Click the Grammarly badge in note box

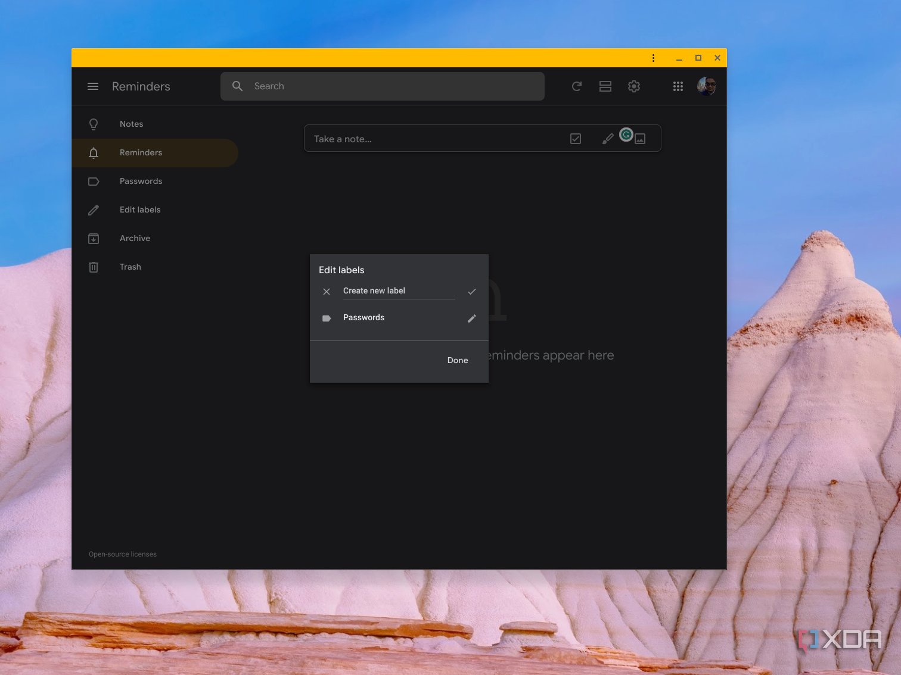626,135
